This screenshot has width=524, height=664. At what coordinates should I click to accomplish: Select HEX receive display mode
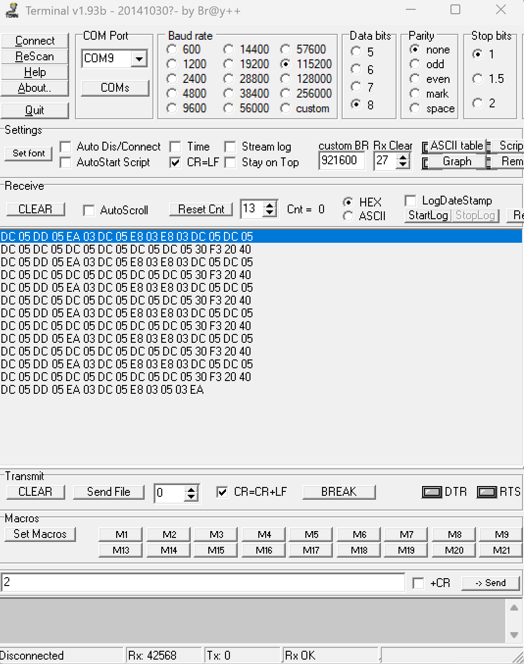click(348, 202)
